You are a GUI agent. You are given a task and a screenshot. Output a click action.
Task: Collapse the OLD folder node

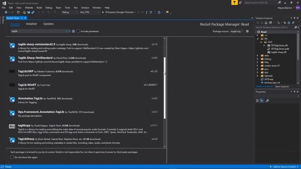tap(261, 42)
